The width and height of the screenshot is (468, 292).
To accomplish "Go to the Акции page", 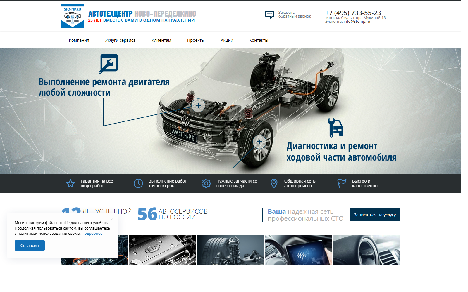I will pyautogui.click(x=227, y=40).
